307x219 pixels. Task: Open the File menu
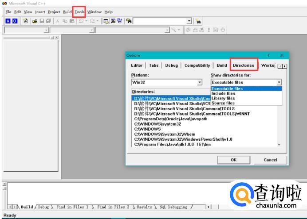pos(8,12)
